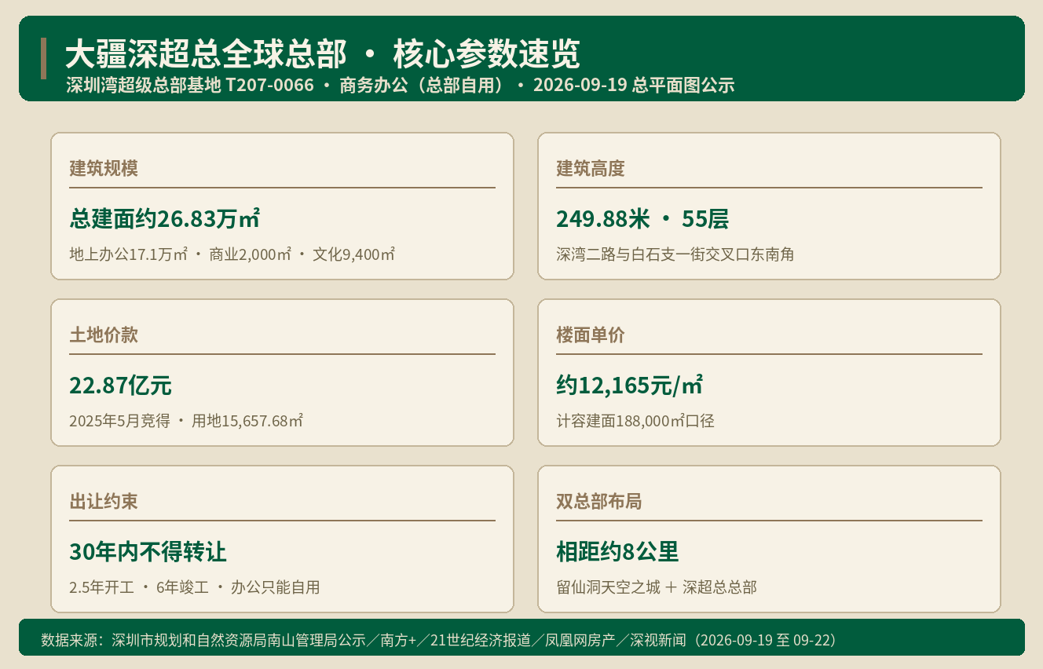Click the value 22.87亿元
The image size is (1043, 669).
coord(120,386)
